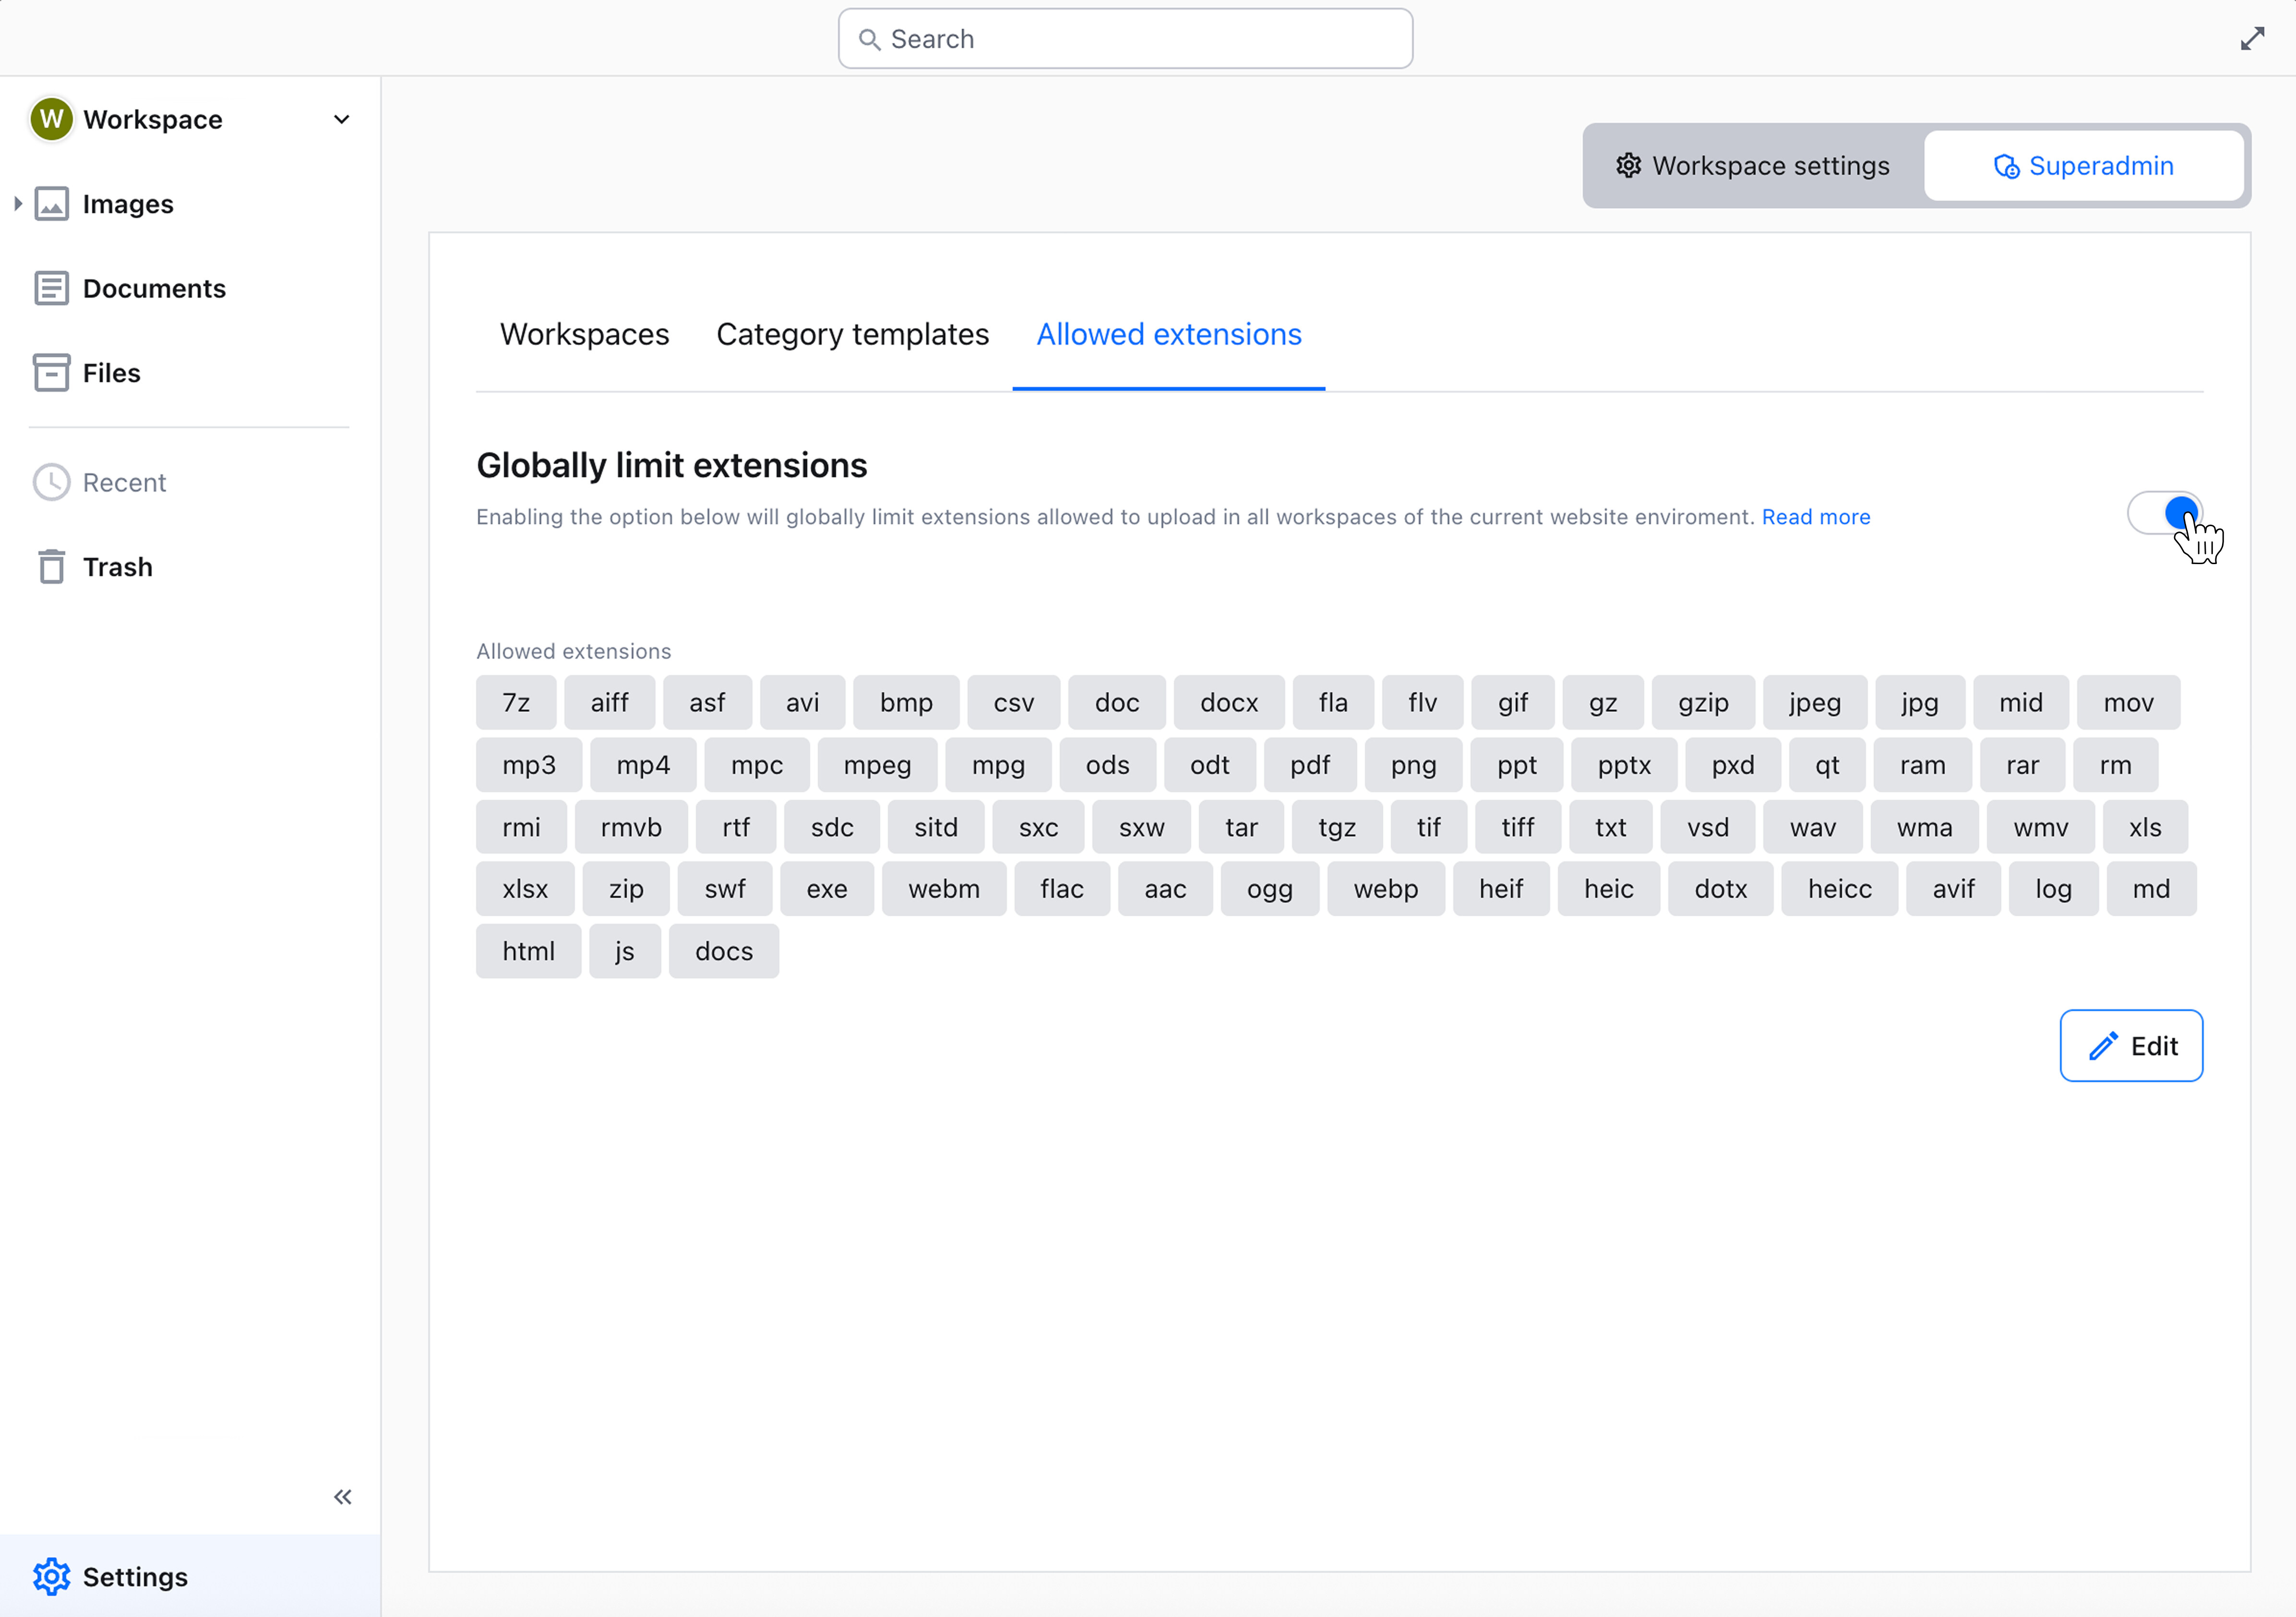Screen dimensions: 2296x1617
Task: Click the heicc extension tag
Action: pyautogui.click(x=1839, y=889)
